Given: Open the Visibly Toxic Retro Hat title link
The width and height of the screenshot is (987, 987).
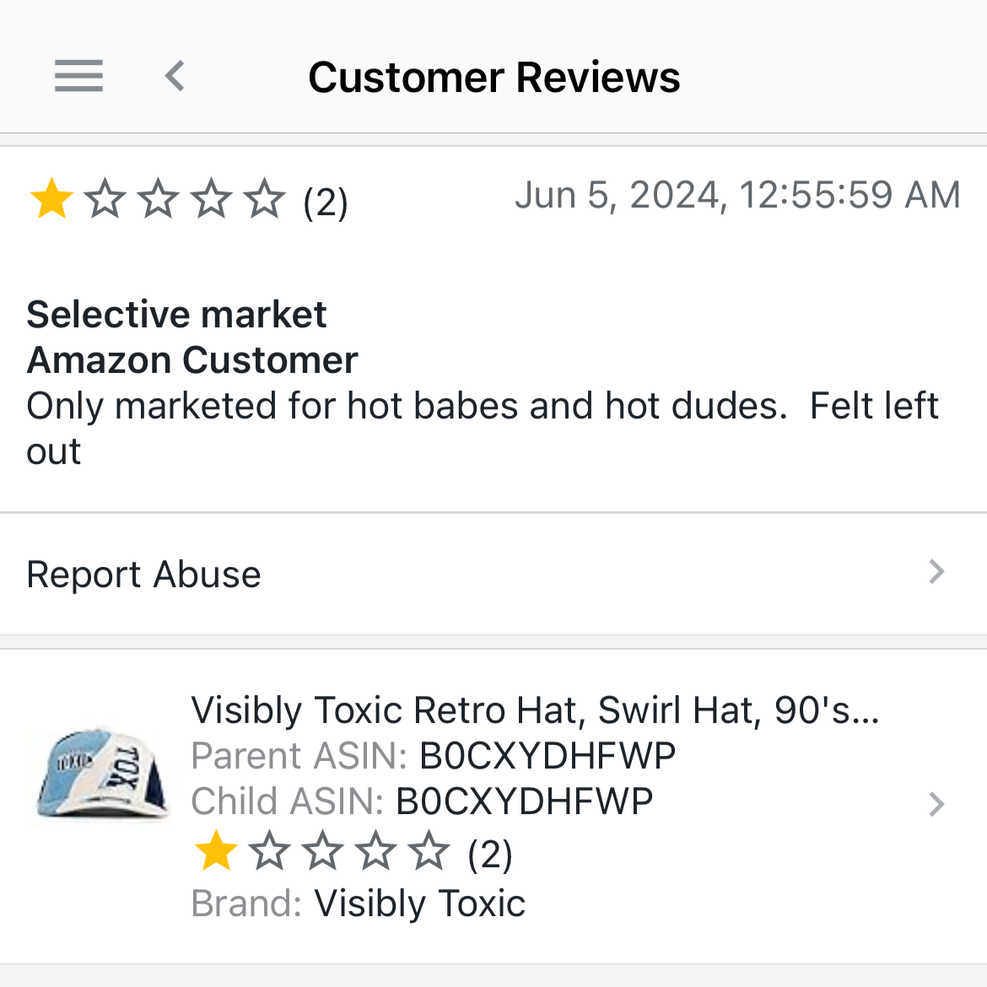Looking at the screenshot, I should [x=535, y=710].
